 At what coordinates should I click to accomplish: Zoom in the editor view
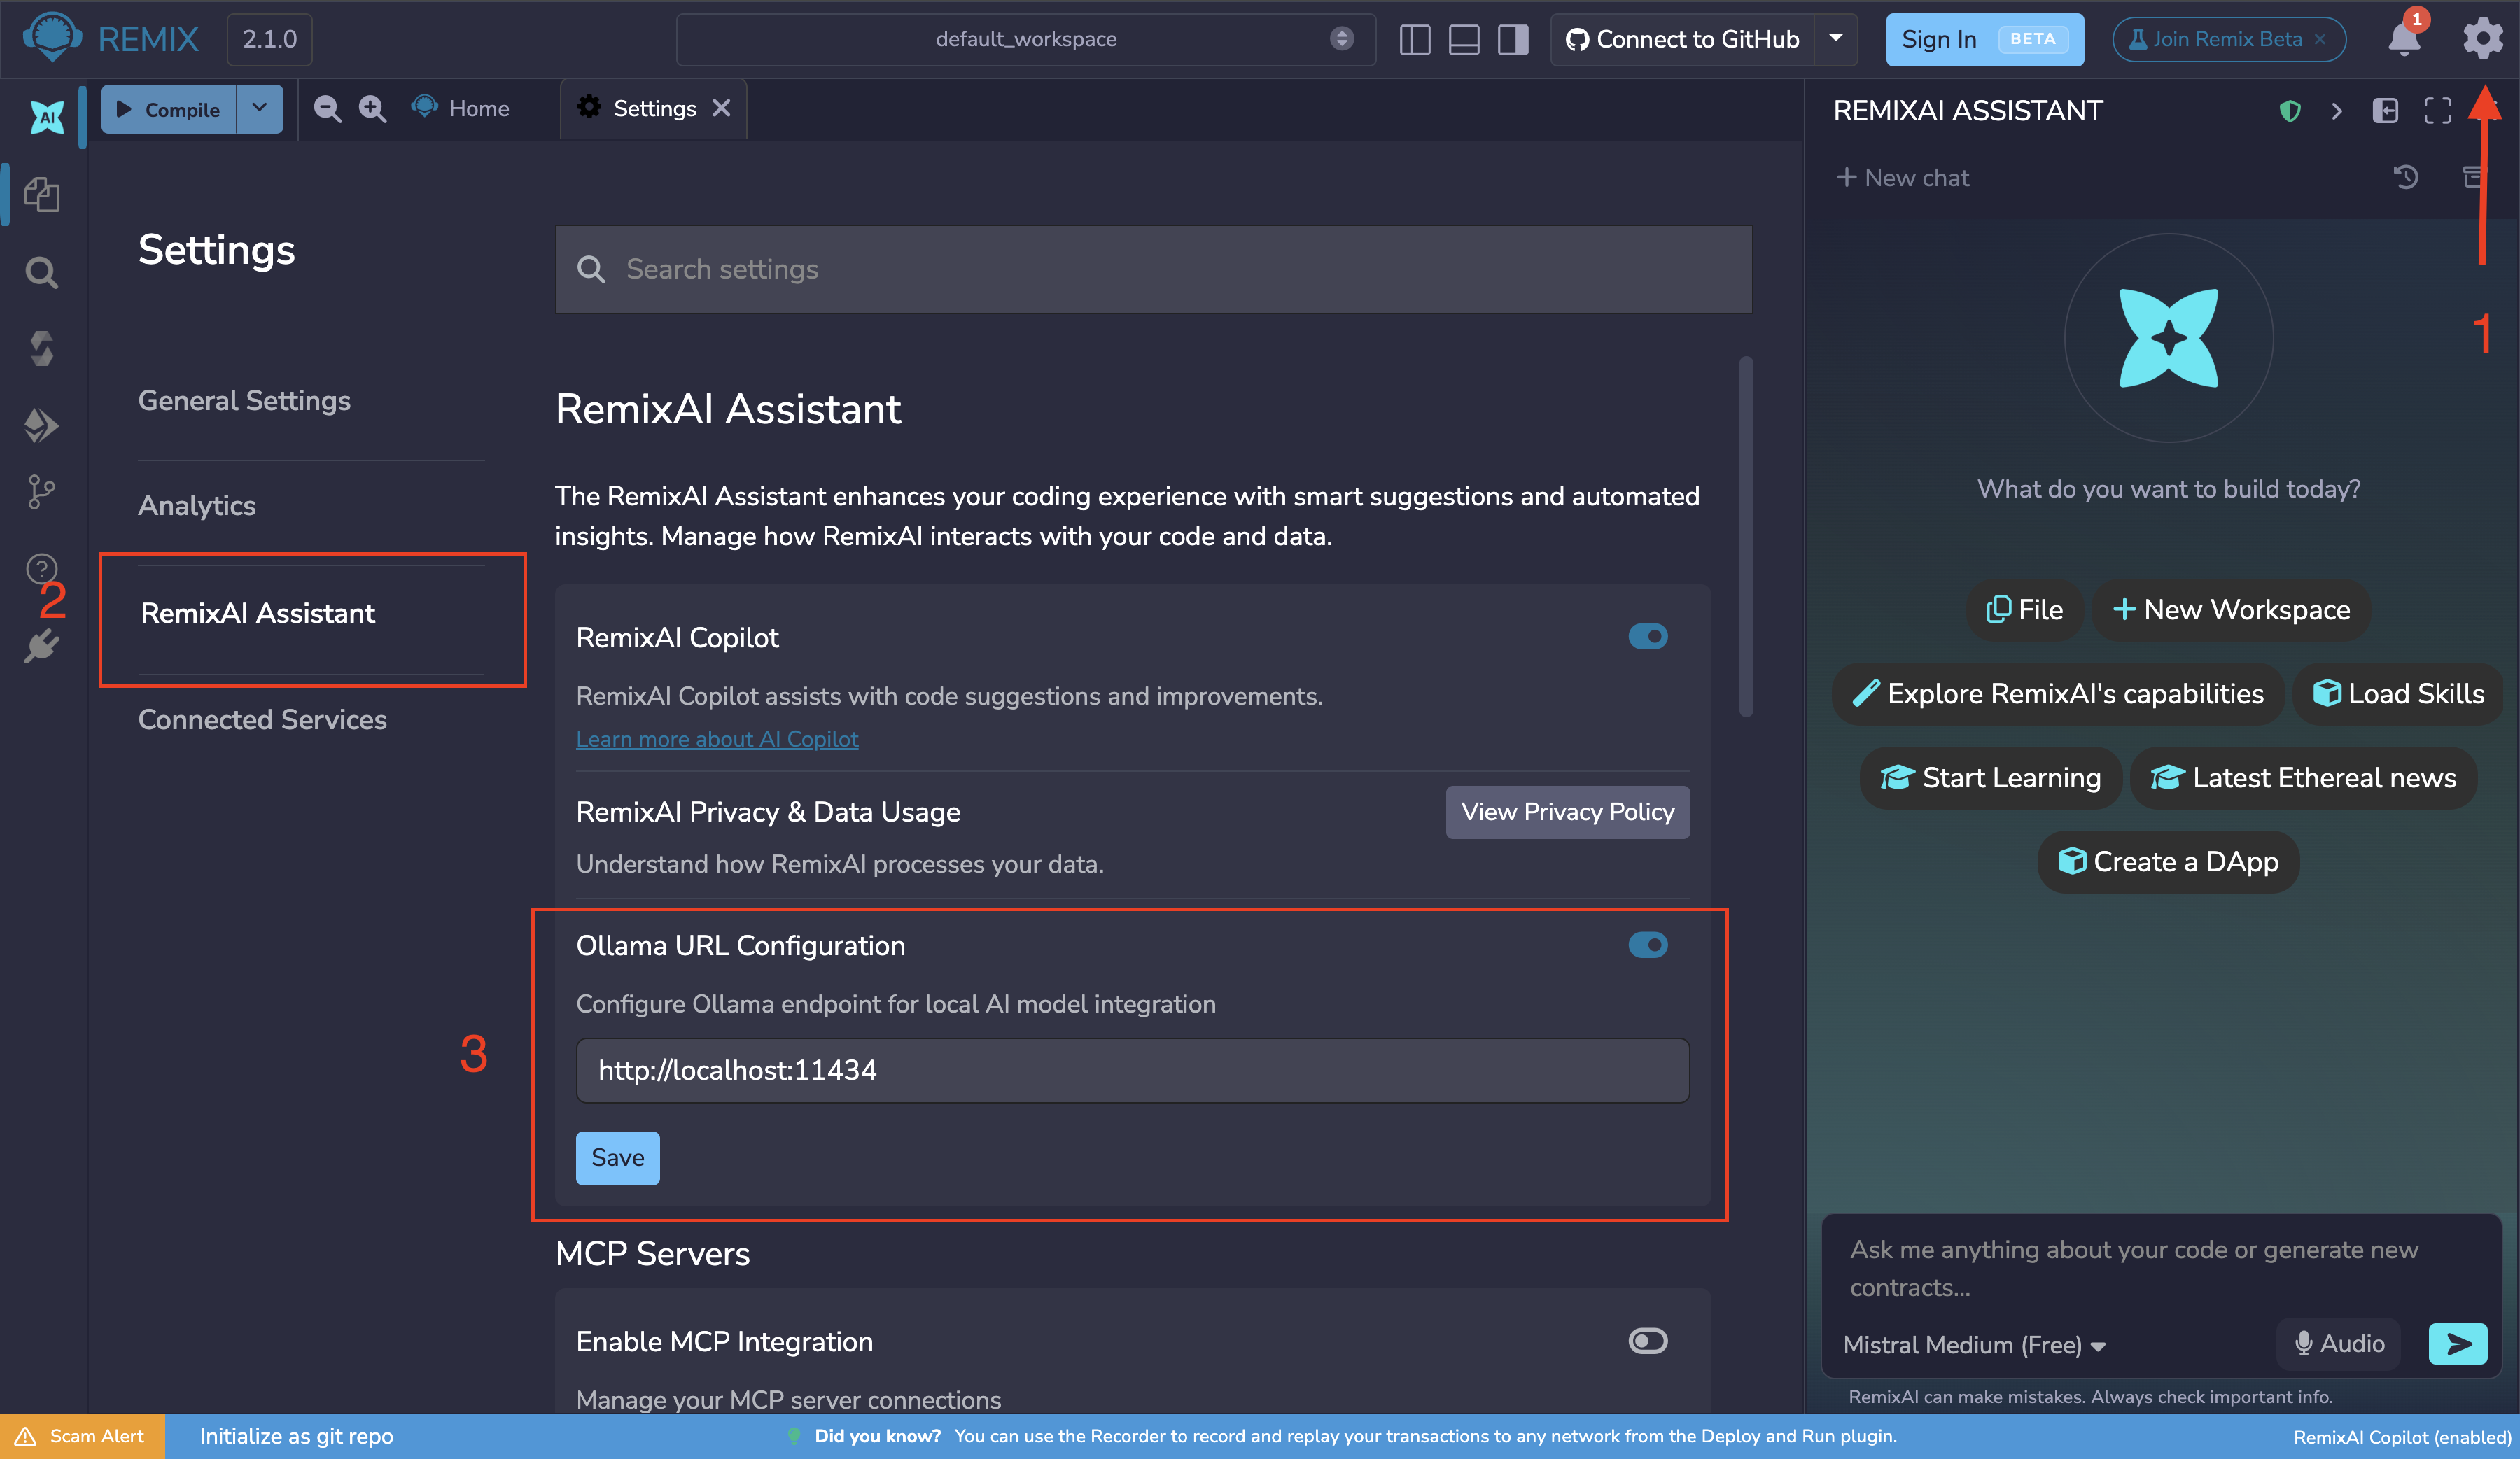click(x=372, y=108)
